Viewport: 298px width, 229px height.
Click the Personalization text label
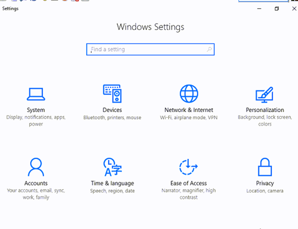coord(265,110)
